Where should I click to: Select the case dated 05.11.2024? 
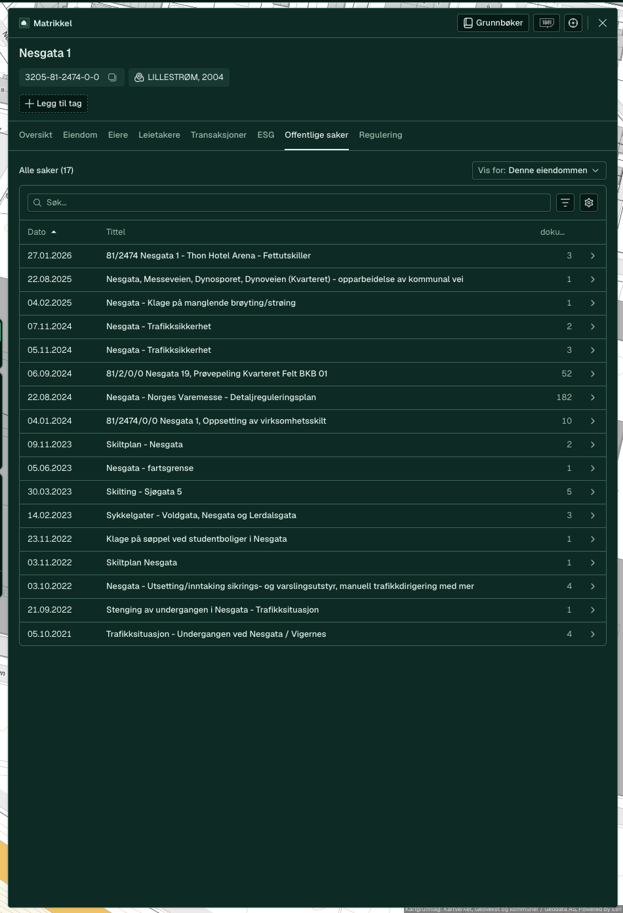click(x=313, y=350)
